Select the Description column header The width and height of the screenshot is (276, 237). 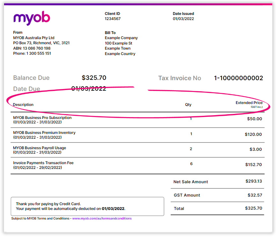pos(23,105)
